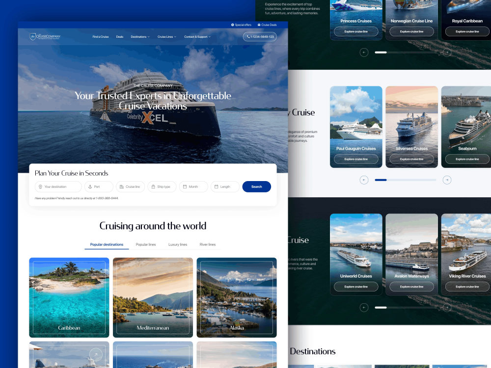Click previous arrow in river cruise carousel
This screenshot has height=368, width=491.
pyautogui.click(x=364, y=308)
